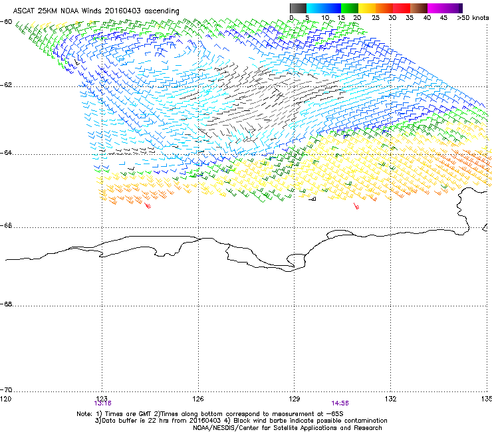Click the longitude label '126'
Viewport: 492px width, 432px height.
tap(198, 399)
